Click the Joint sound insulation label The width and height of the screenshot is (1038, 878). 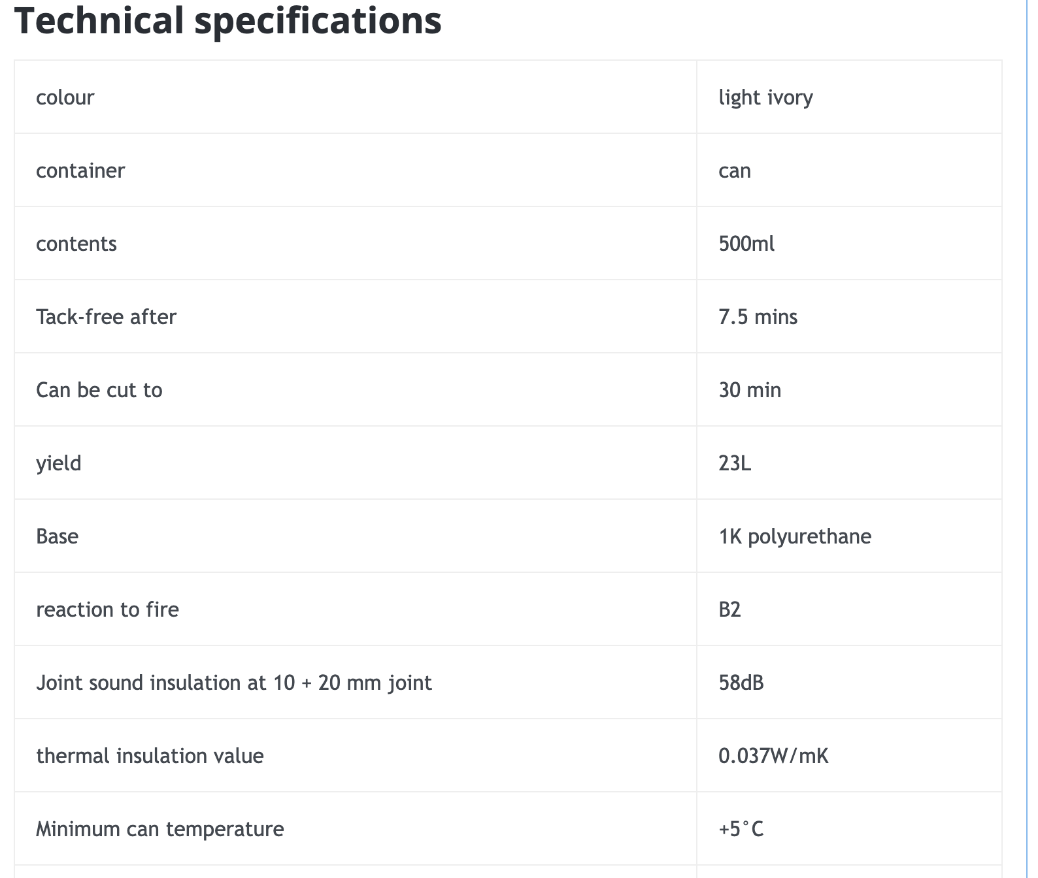(x=234, y=683)
